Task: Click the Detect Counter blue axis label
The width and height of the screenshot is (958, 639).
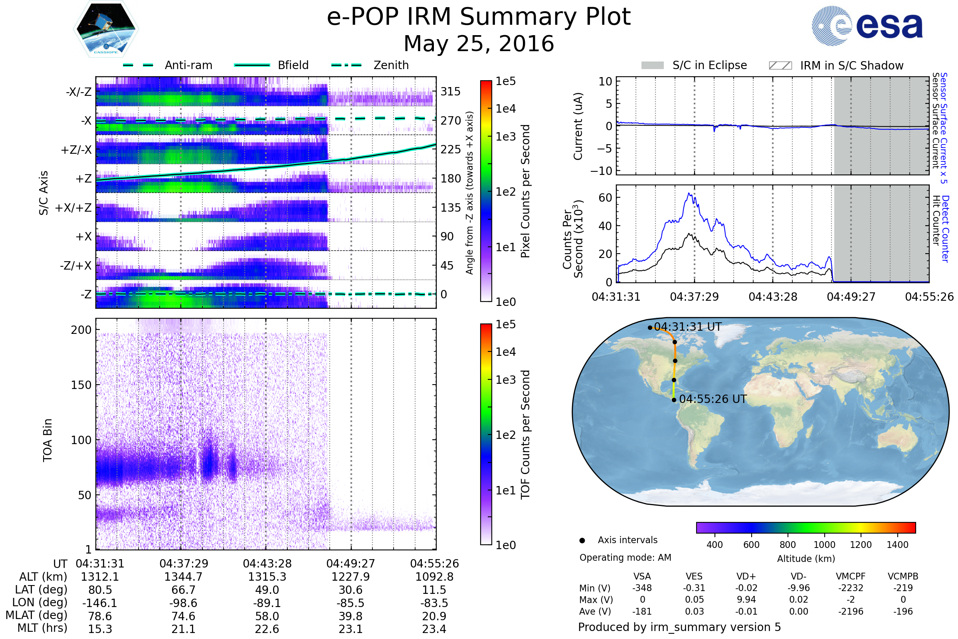Action: click(x=945, y=229)
